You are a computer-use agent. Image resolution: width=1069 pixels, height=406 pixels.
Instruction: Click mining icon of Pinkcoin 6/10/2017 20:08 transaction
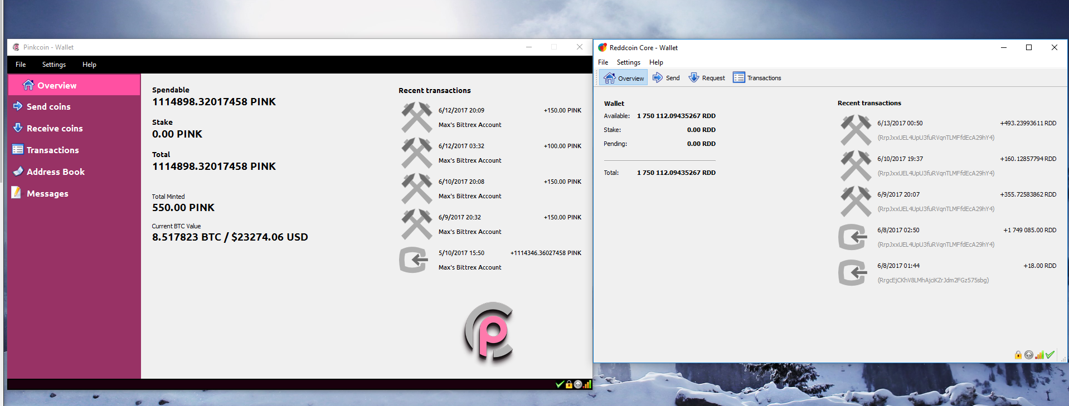point(416,189)
